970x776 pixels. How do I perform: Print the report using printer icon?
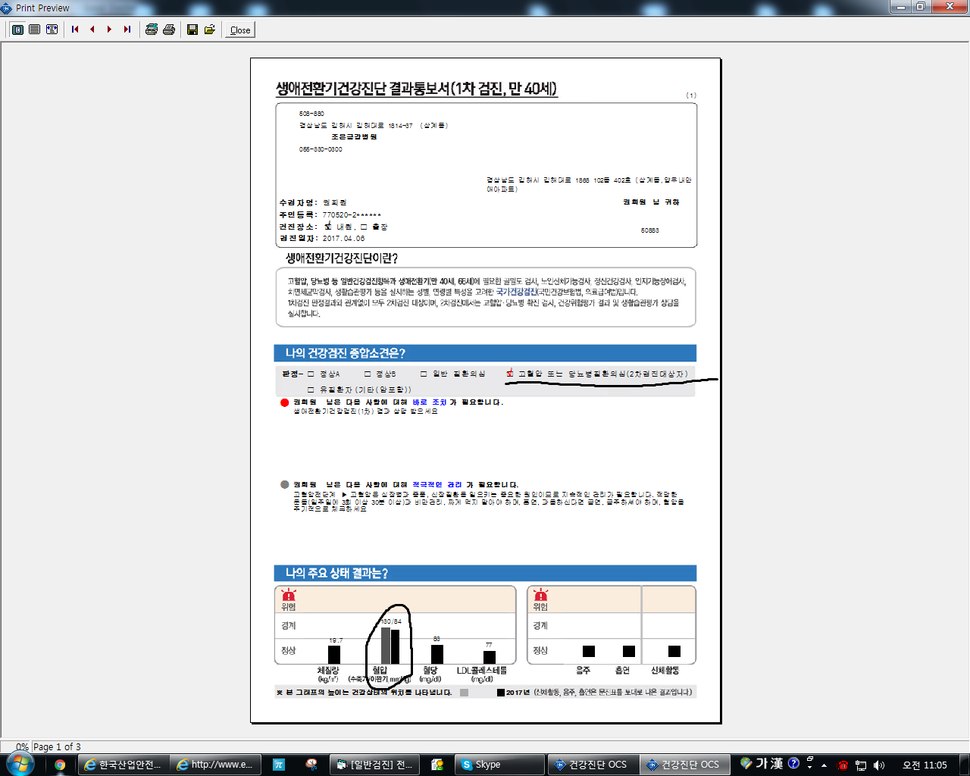coord(169,30)
